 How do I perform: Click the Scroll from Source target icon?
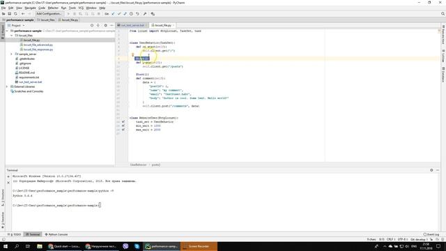91,25
